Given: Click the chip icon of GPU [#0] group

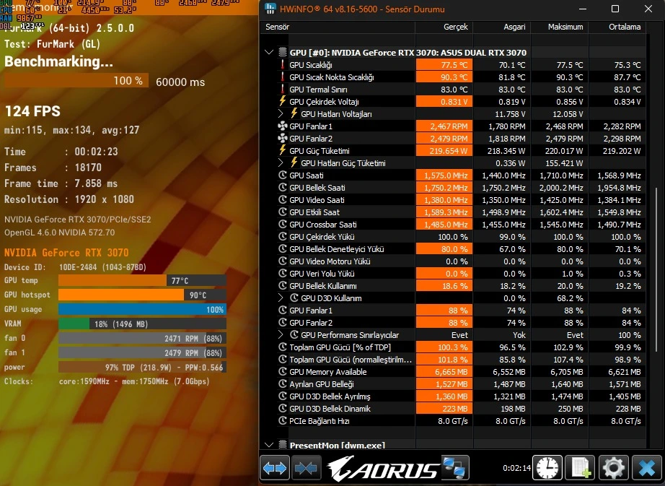Looking at the screenshot, I should [x=283, y=52].
